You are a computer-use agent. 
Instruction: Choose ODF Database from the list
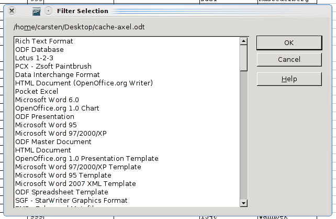coord(39,50)
